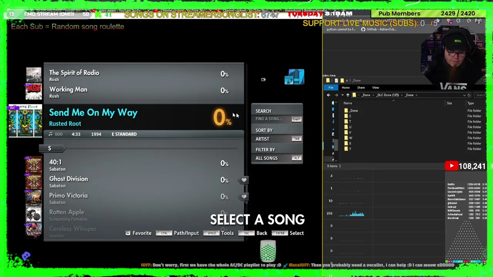Click the Explorer search box

[480, 95]
